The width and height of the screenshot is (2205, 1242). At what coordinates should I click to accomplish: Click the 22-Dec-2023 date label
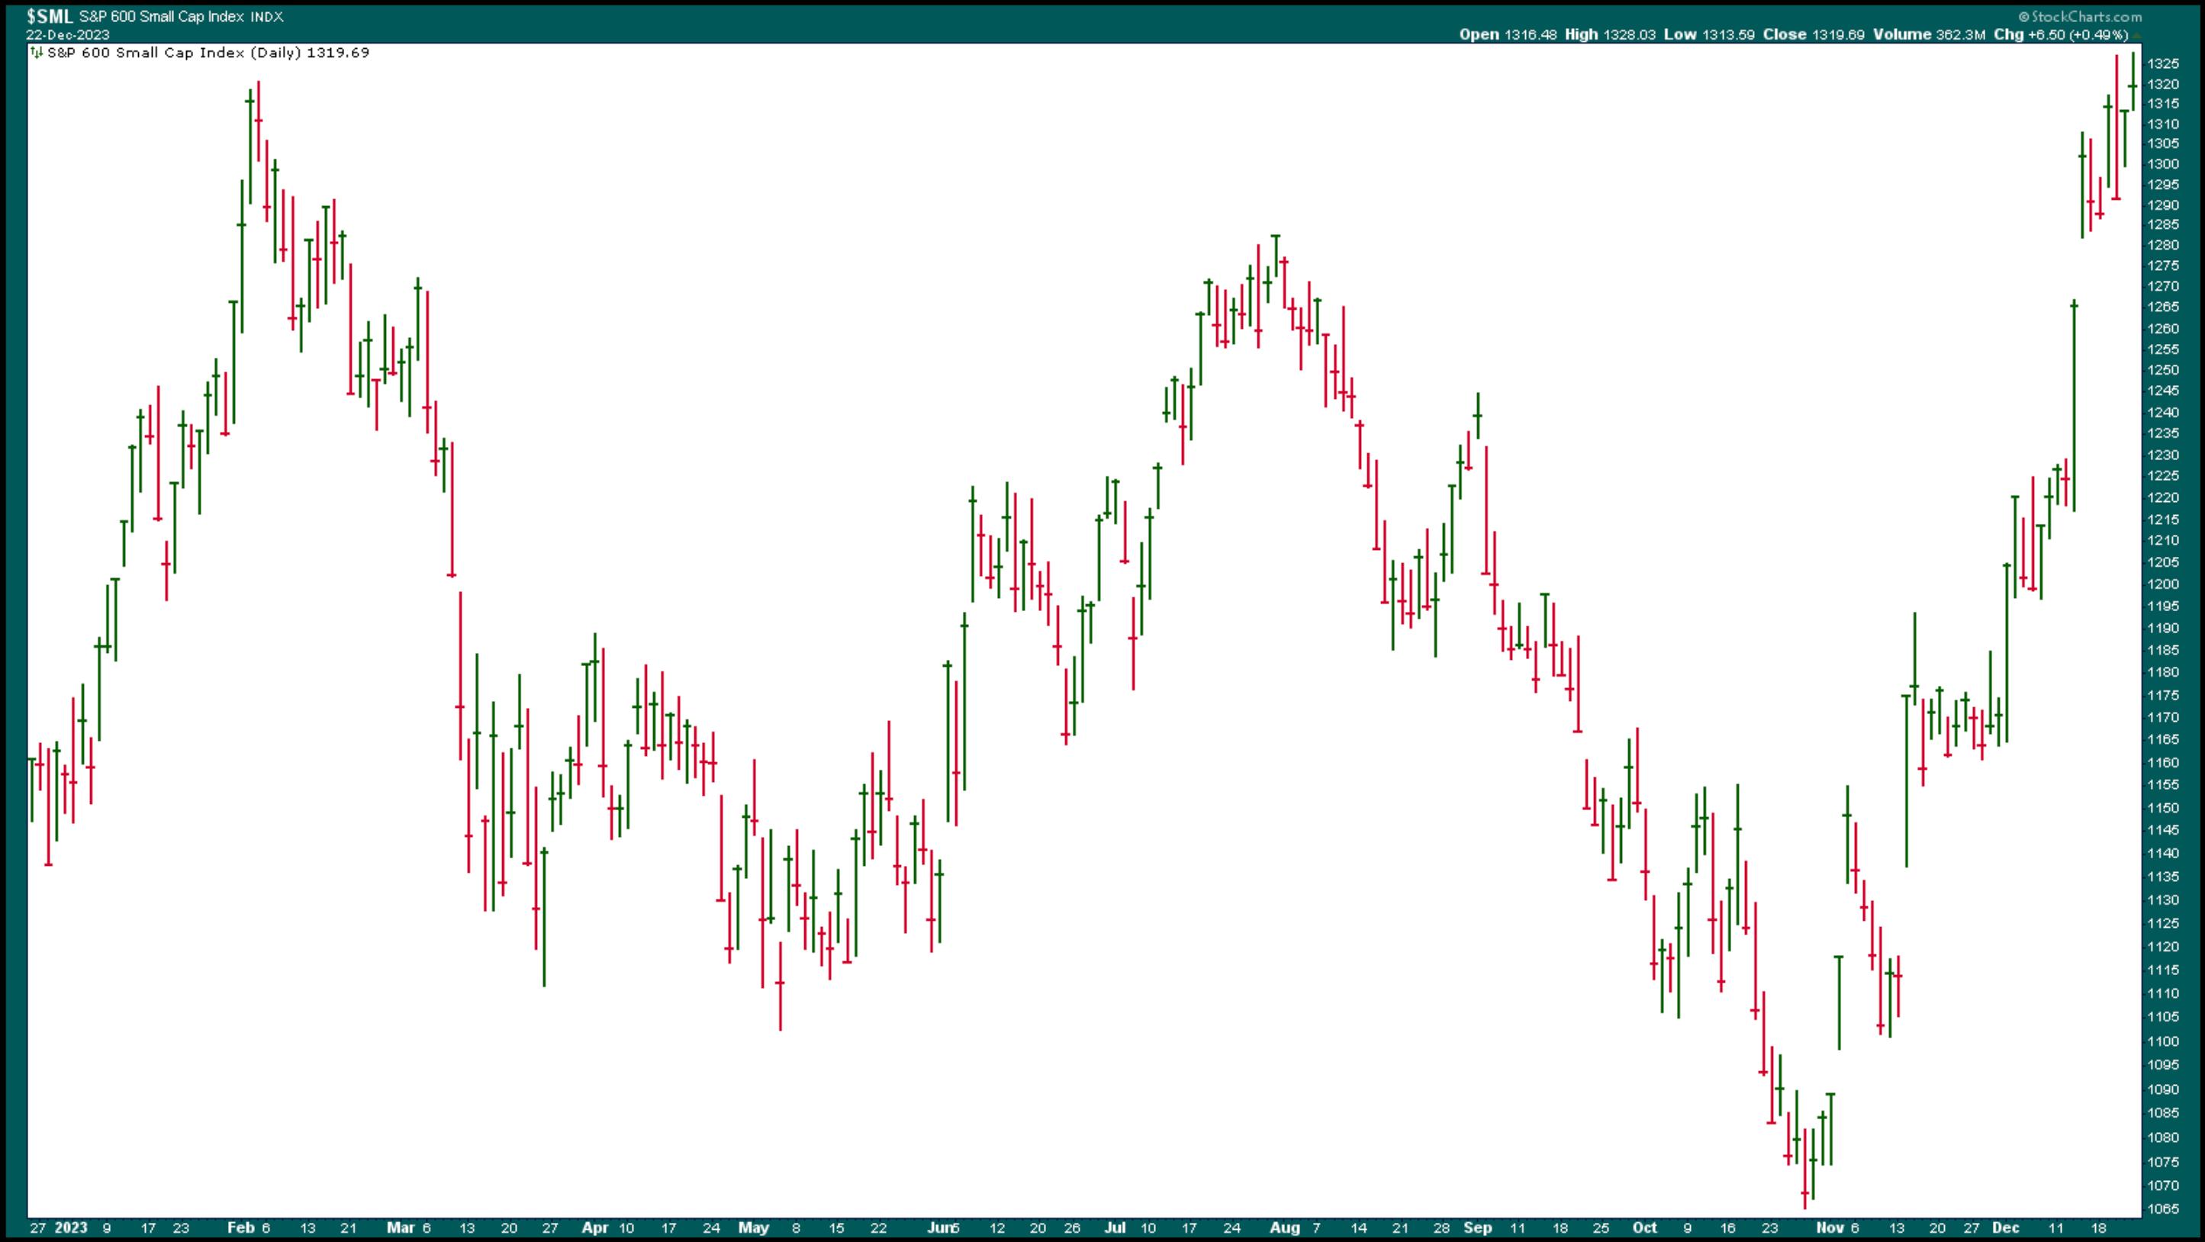point(68,35)
